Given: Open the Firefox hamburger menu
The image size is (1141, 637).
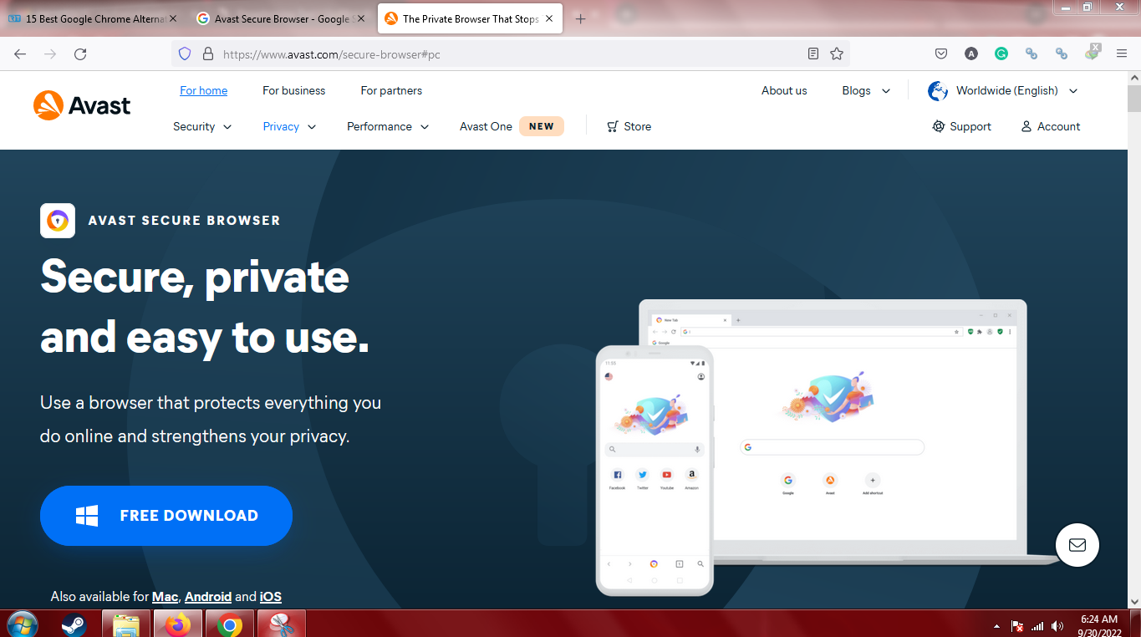Looking at the screenshot, I should pyautogui.click(x=1122, y=54).
